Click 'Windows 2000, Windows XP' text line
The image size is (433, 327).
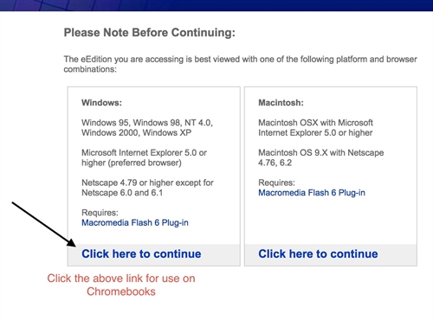pos(137,132)
